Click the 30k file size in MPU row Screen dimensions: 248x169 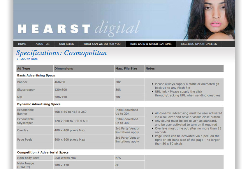tap(129, 97)
